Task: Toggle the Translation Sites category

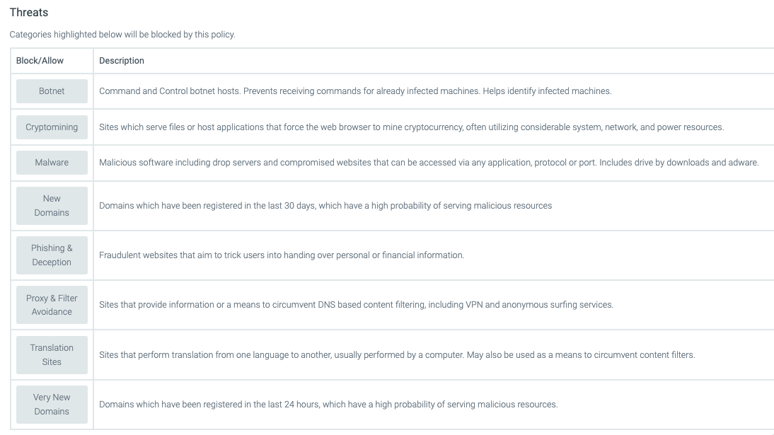Action: (x=52, y=355)
